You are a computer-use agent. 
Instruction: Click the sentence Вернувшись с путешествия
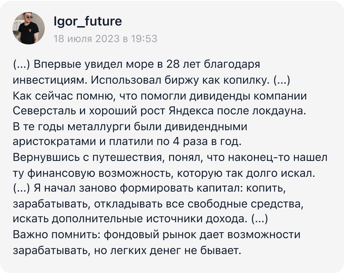click(170, 158)
